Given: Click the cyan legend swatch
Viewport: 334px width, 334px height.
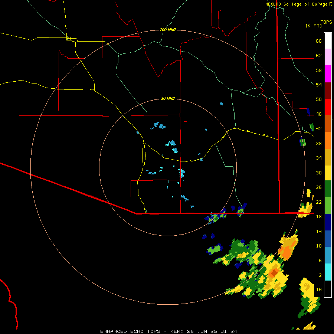Looking at the screenshot, I should [x=328, y=272].
